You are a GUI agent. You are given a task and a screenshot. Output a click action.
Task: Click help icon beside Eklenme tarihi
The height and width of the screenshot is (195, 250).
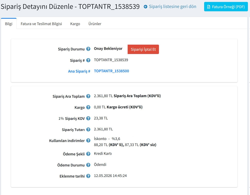pyautogui.click(x=88, y=176)
